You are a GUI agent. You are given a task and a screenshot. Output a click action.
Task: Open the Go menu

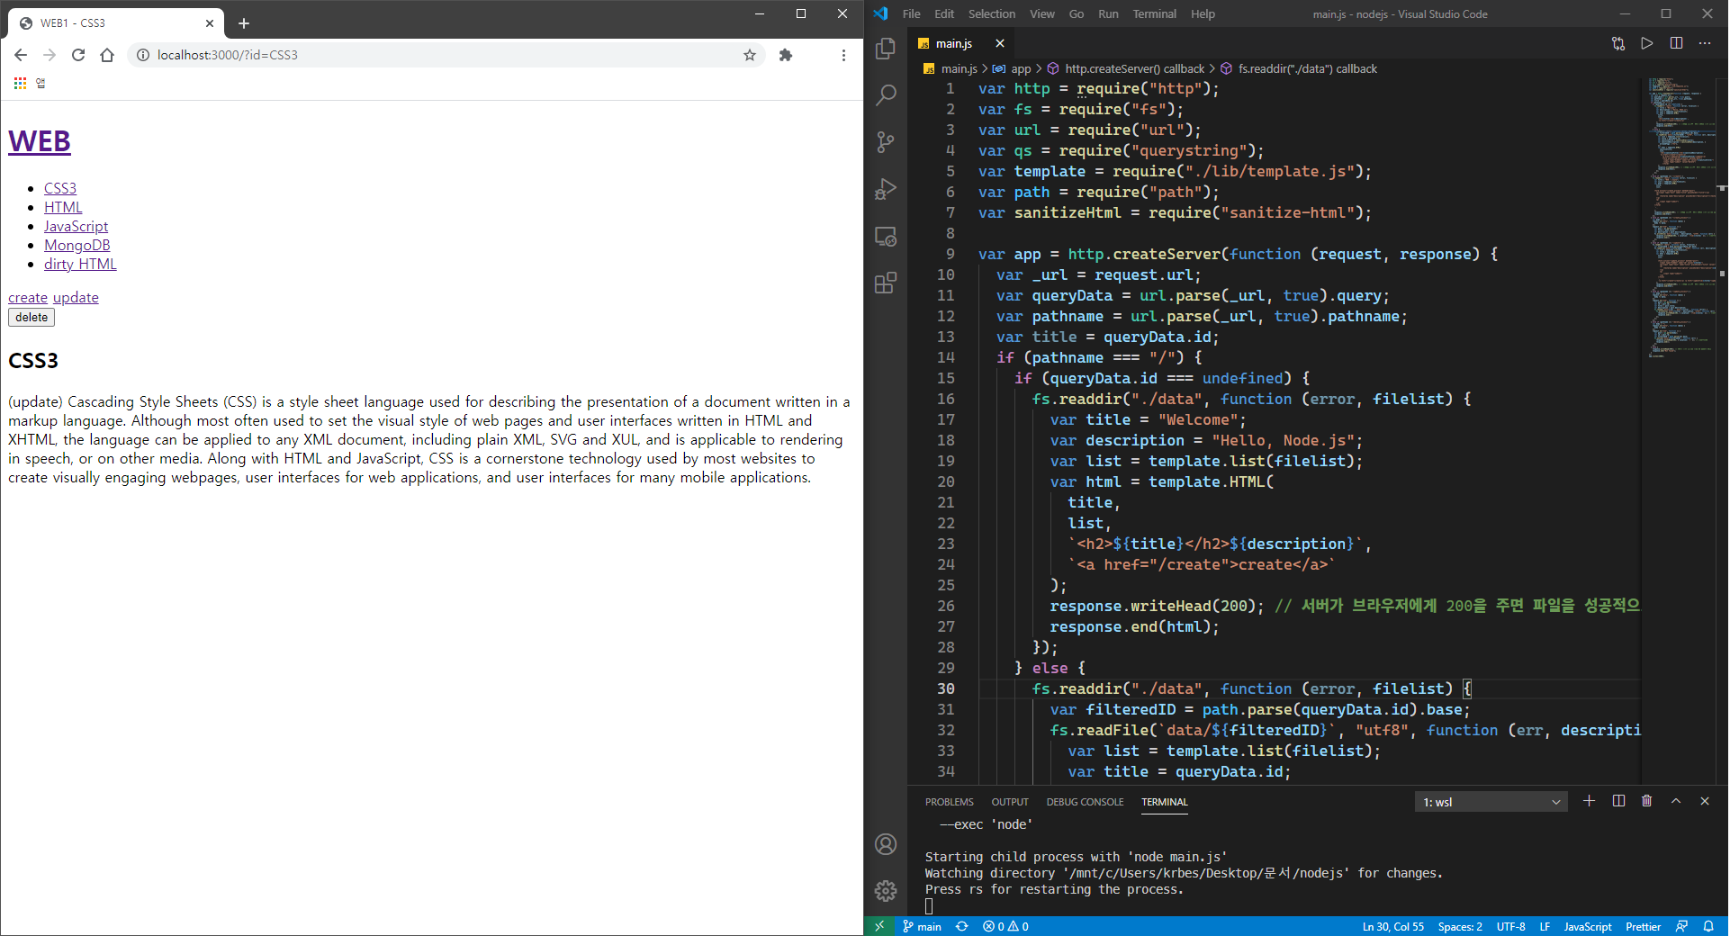(x=1077, y=13)
